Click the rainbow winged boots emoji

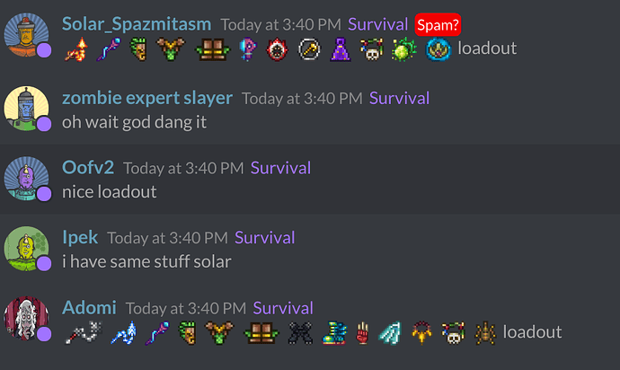(334, 332)
